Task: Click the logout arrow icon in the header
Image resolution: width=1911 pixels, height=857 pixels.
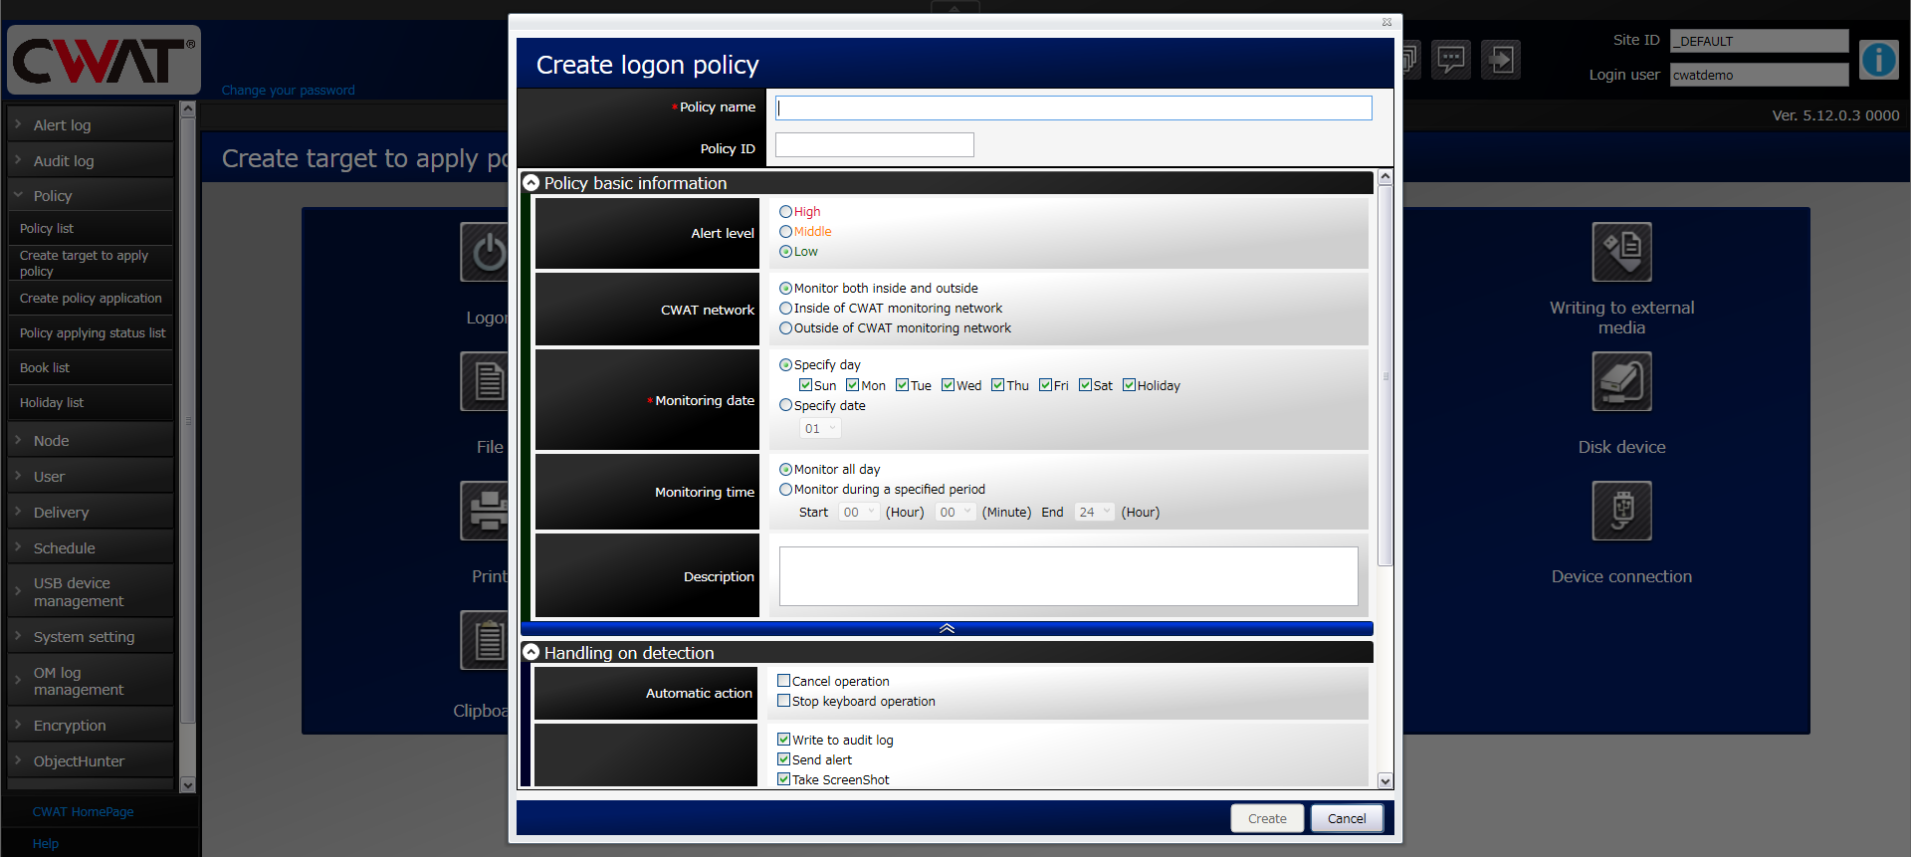Action: coord(1501,60)
